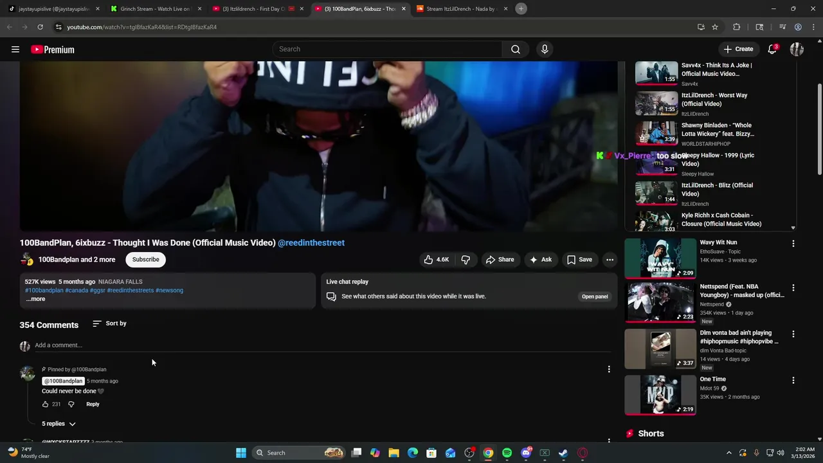Dislike the pinned comment
This screenshot has width=823, height=463.
pos(71,404)
